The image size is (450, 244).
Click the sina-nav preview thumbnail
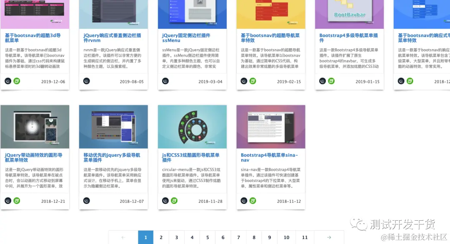(271, 127)
